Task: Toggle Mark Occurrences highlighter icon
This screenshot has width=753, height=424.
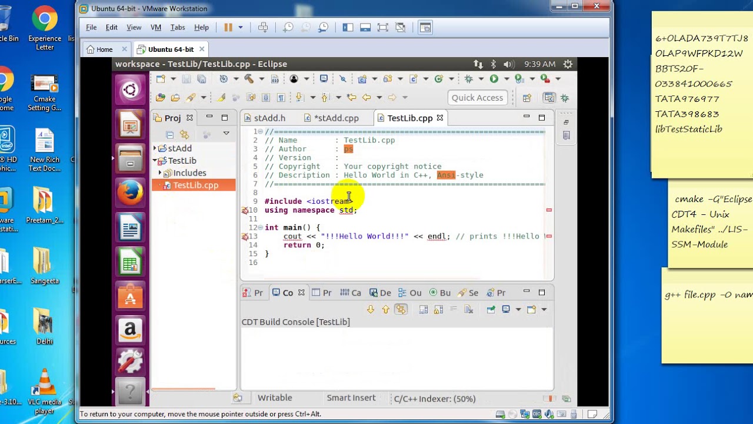Action: [221, 97]
